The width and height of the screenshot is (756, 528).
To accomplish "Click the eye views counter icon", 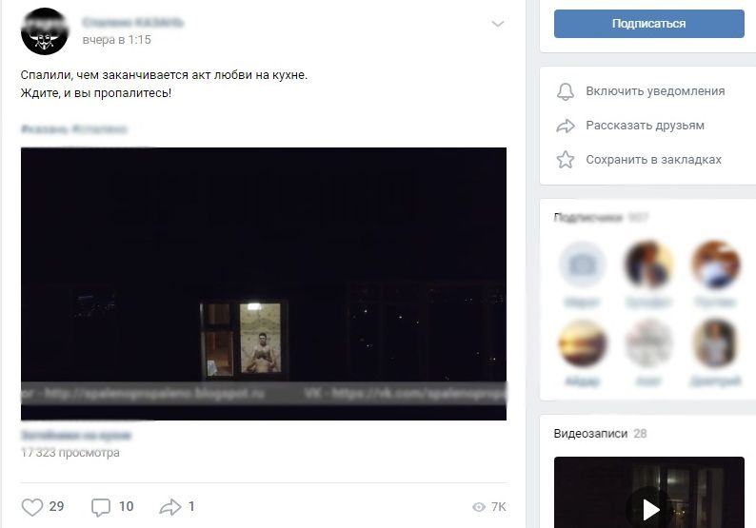I will 479,507.
